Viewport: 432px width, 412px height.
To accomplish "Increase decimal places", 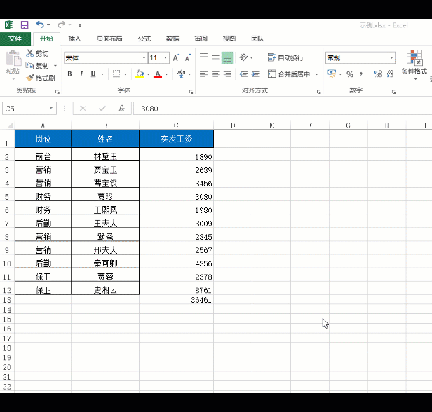I will (378, 74).
